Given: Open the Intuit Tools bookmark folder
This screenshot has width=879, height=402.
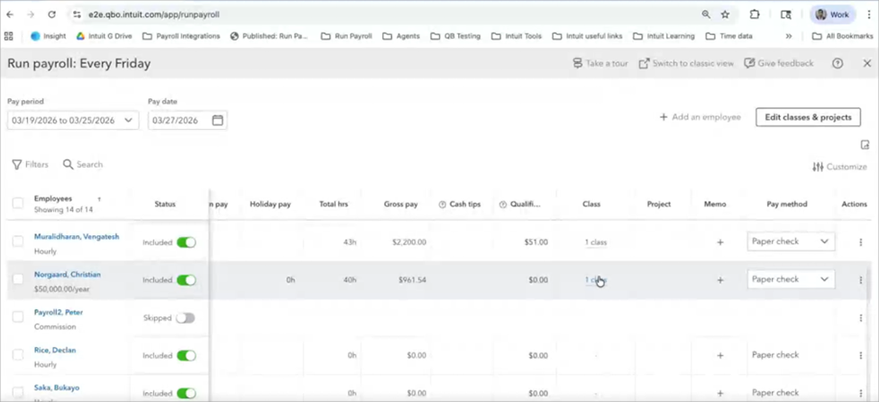Looking at the screenshot, I should tap(516, 36).
